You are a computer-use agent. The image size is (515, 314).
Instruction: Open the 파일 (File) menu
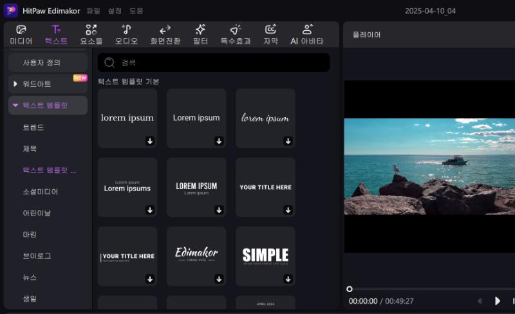(93, 11)
